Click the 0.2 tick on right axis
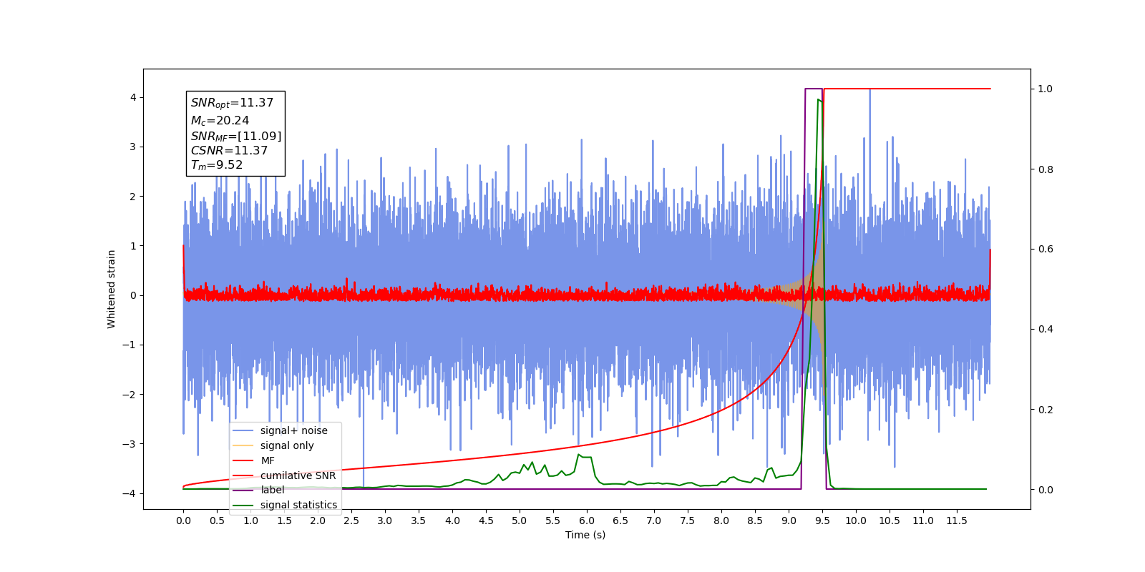 coord(1046,410)
